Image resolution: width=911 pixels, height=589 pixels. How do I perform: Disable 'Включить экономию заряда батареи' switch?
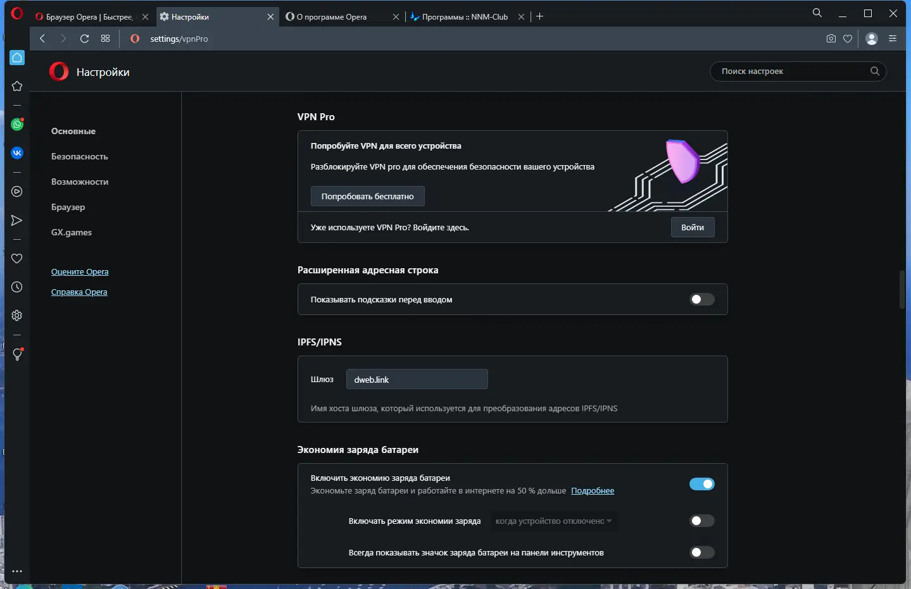[702, 484]
